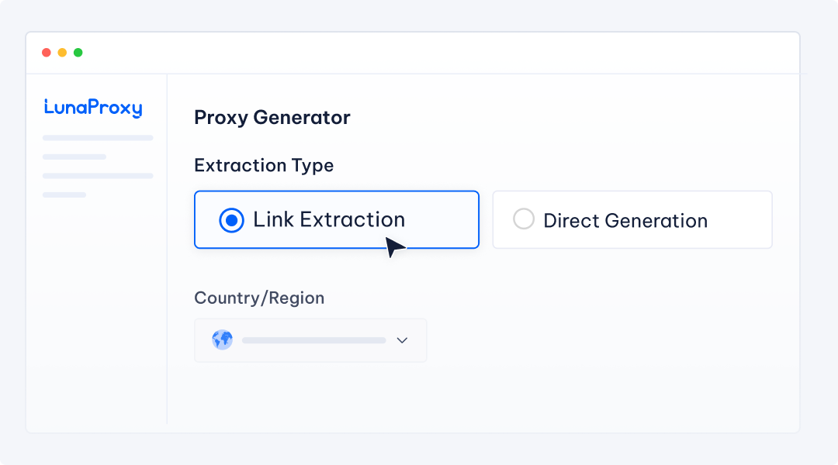This screenshot has height=465, width=838.
Task: Select the Link Extraction radio button
Action: (x=231, y=220)
